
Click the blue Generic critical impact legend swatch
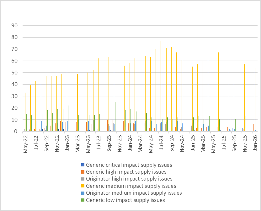coord(83,165)
